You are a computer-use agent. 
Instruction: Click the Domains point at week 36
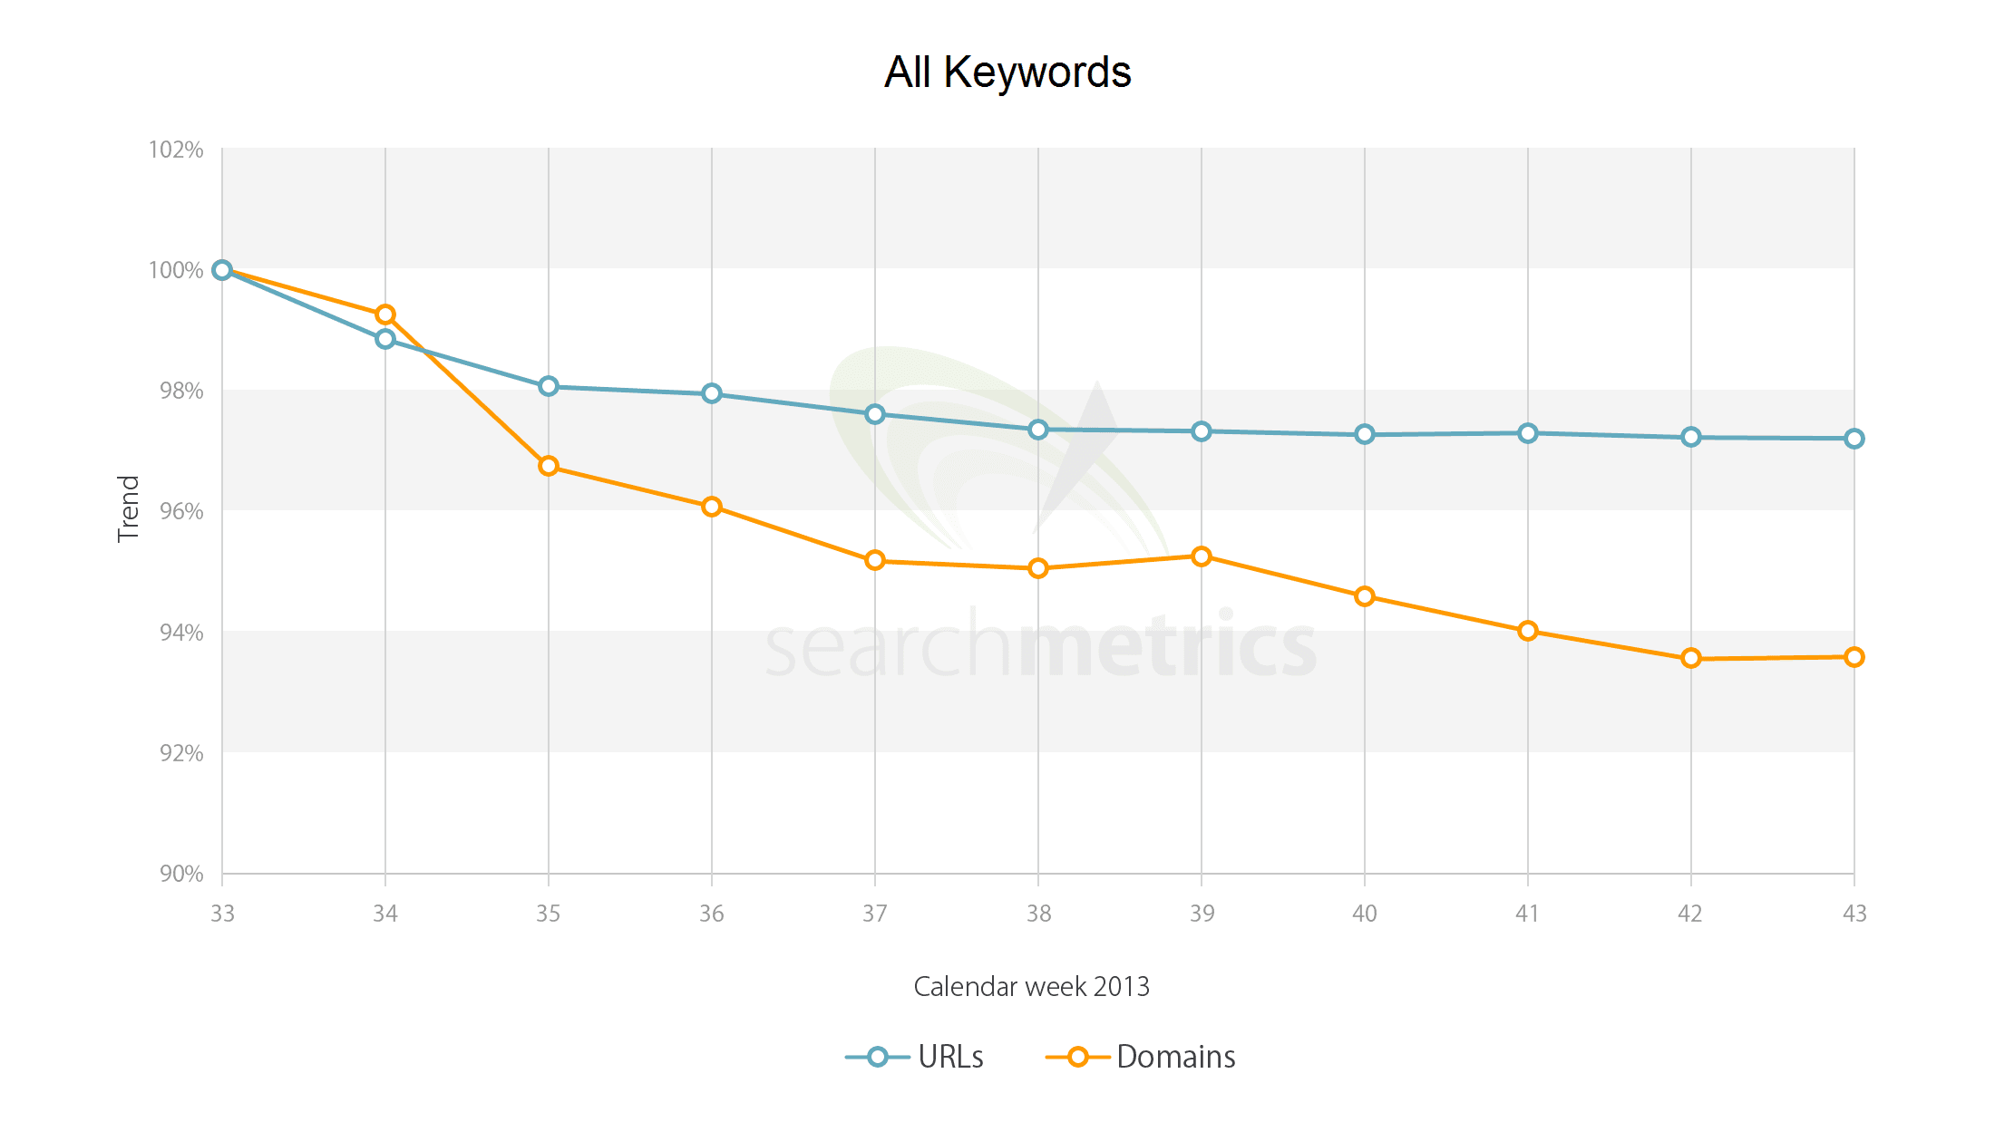pos(712,507)
